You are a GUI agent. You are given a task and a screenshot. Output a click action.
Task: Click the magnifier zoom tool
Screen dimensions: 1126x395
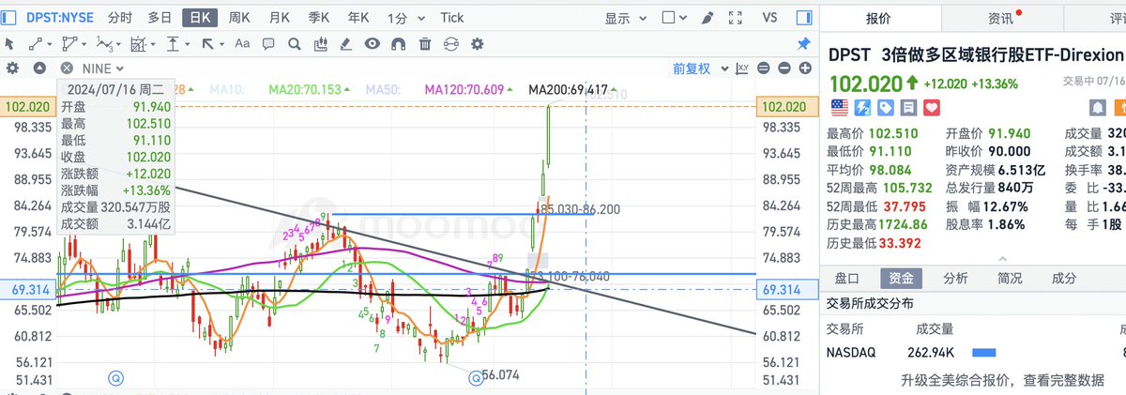click(x=294, y=43)
